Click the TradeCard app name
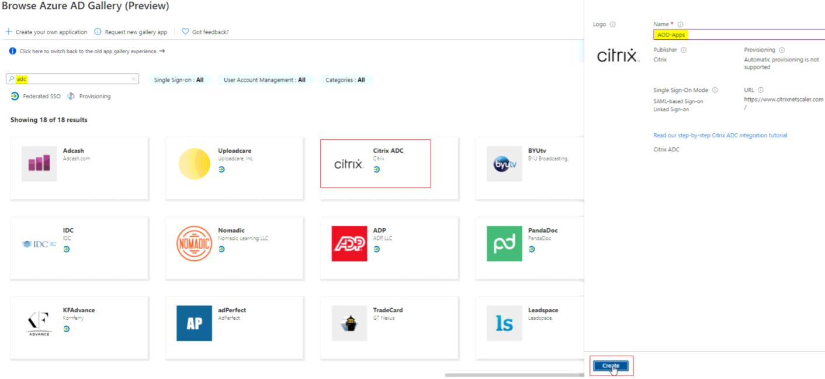This screenshot has height=379, width=825. (x=388, y=310)
